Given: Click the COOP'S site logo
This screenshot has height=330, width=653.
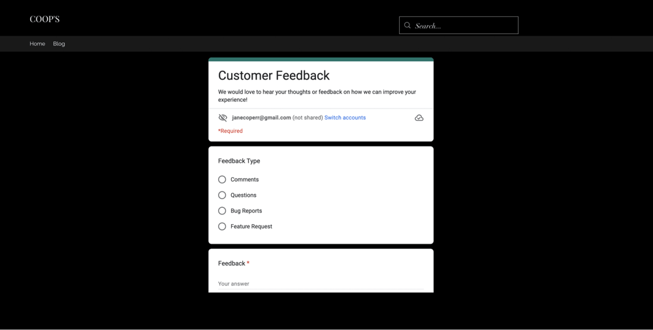Looking at the screenshot, I should (x=44, y=19).
